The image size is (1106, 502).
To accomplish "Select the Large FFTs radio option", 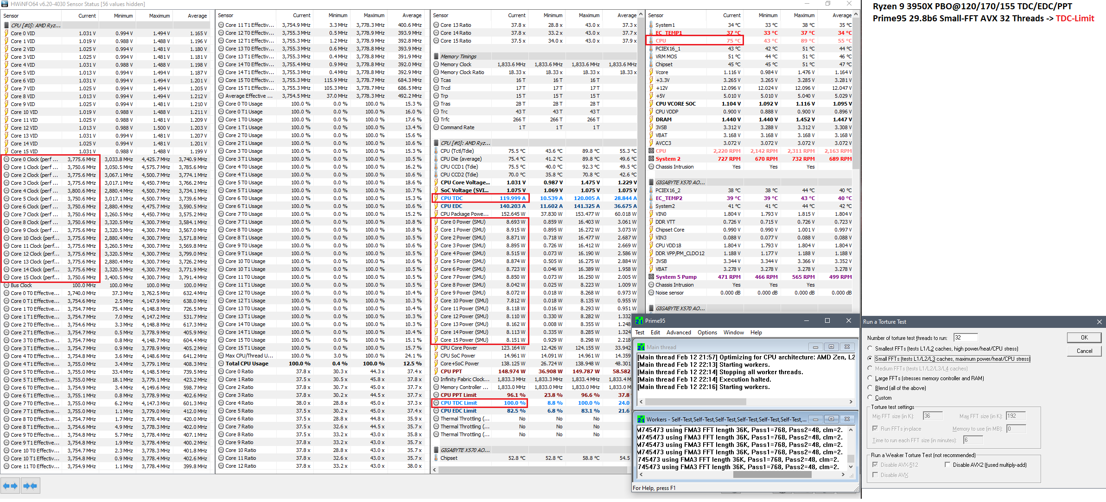I will [870, 378].
